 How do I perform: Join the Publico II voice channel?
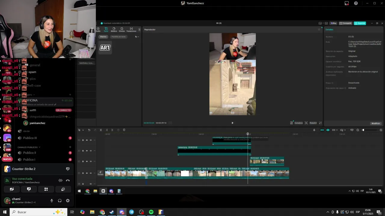click(29, 153)
